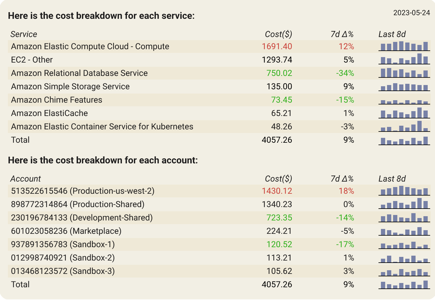Image resolution: width=435 pixels, height=300 pixels.
Task: Click account 230196784133 (Development-Shared)
Action: click(x=82, y=218)
